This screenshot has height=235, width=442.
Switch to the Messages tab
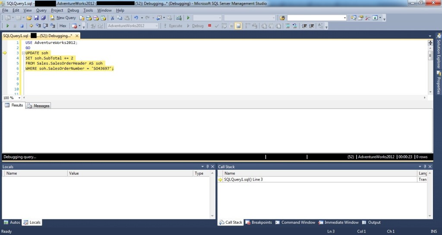(38, 106)
